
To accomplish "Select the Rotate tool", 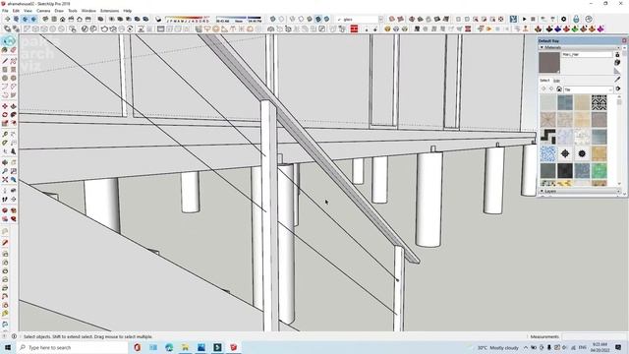I will (5, 114).
